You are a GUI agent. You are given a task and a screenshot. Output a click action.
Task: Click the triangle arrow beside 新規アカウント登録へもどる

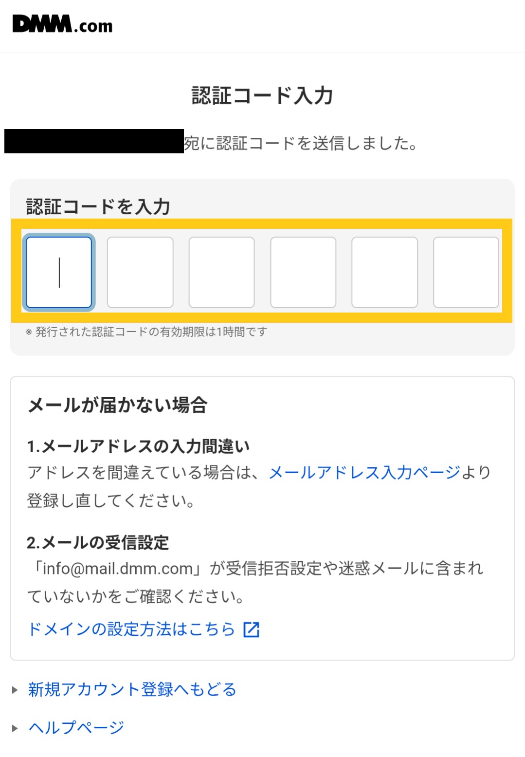(15, 690)
